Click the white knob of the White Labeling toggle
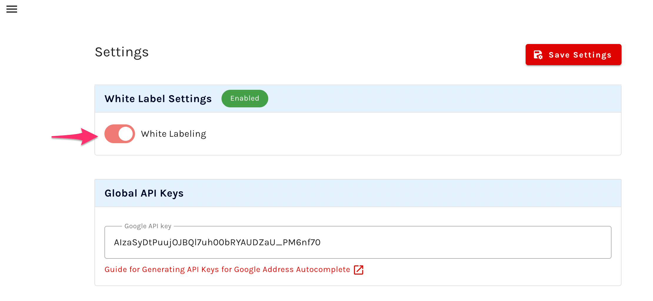Viewport: 653px width, 301px height. (x=126, y=134)
